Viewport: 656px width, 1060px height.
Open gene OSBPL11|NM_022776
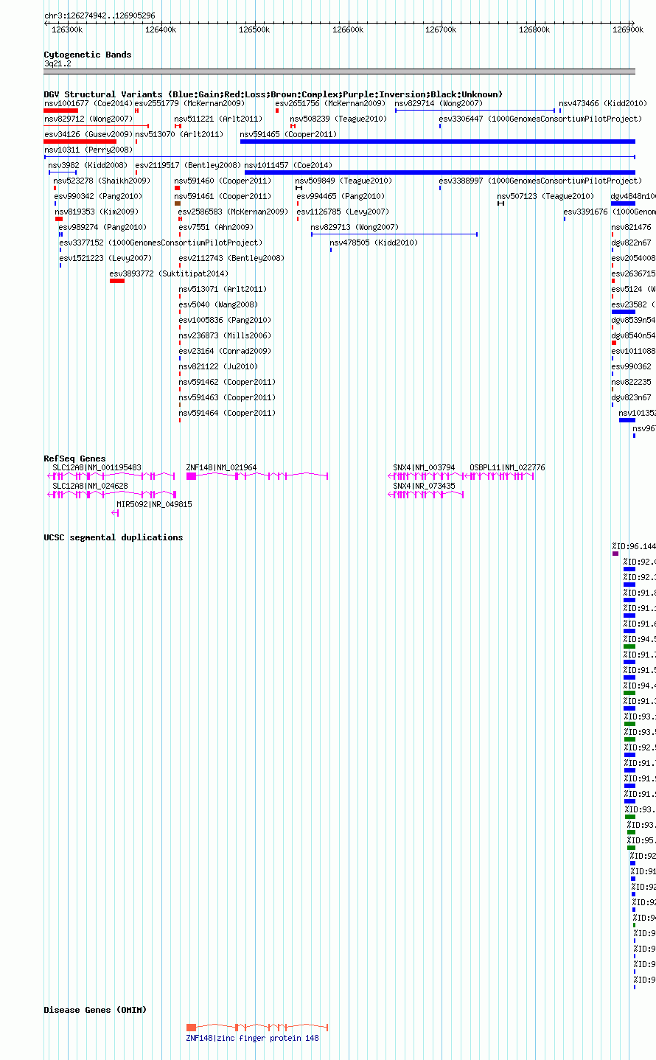(x=507, y=467)
